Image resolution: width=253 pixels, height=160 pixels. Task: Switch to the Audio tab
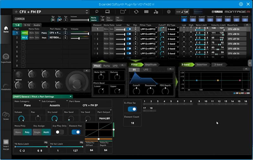[37, 25]
